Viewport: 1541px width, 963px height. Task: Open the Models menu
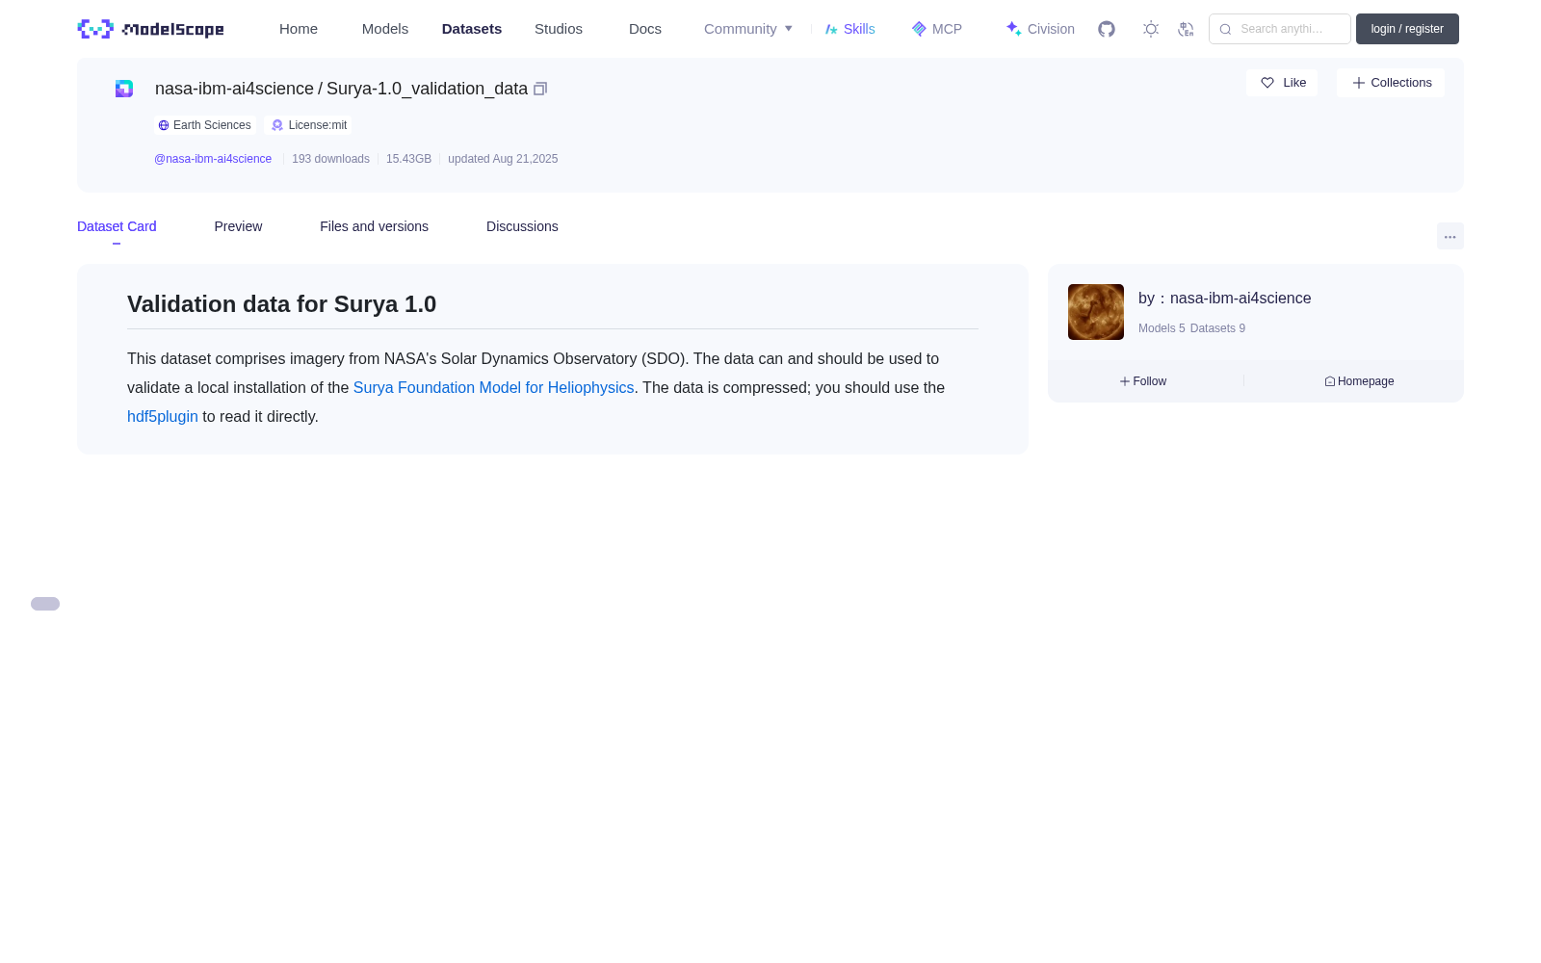(385, 29)
